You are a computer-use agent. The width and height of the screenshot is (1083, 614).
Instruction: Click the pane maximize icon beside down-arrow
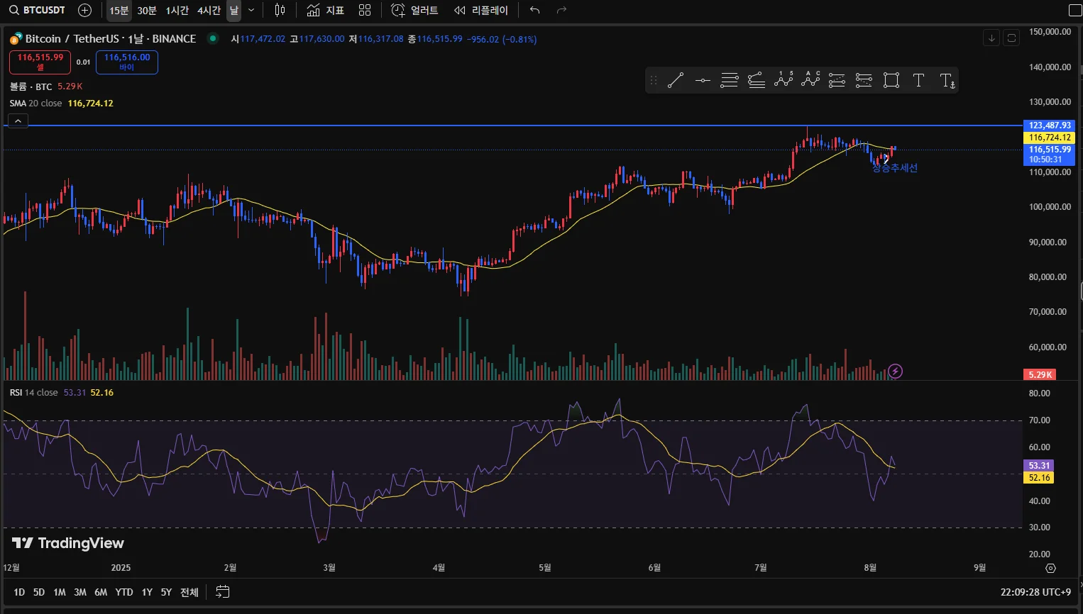point(1012,38)
